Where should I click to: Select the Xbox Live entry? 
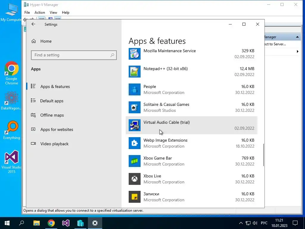(x=192, y=179)
